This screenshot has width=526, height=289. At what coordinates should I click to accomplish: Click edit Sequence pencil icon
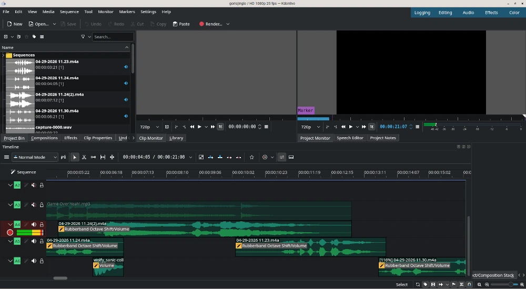pos(13,172)
